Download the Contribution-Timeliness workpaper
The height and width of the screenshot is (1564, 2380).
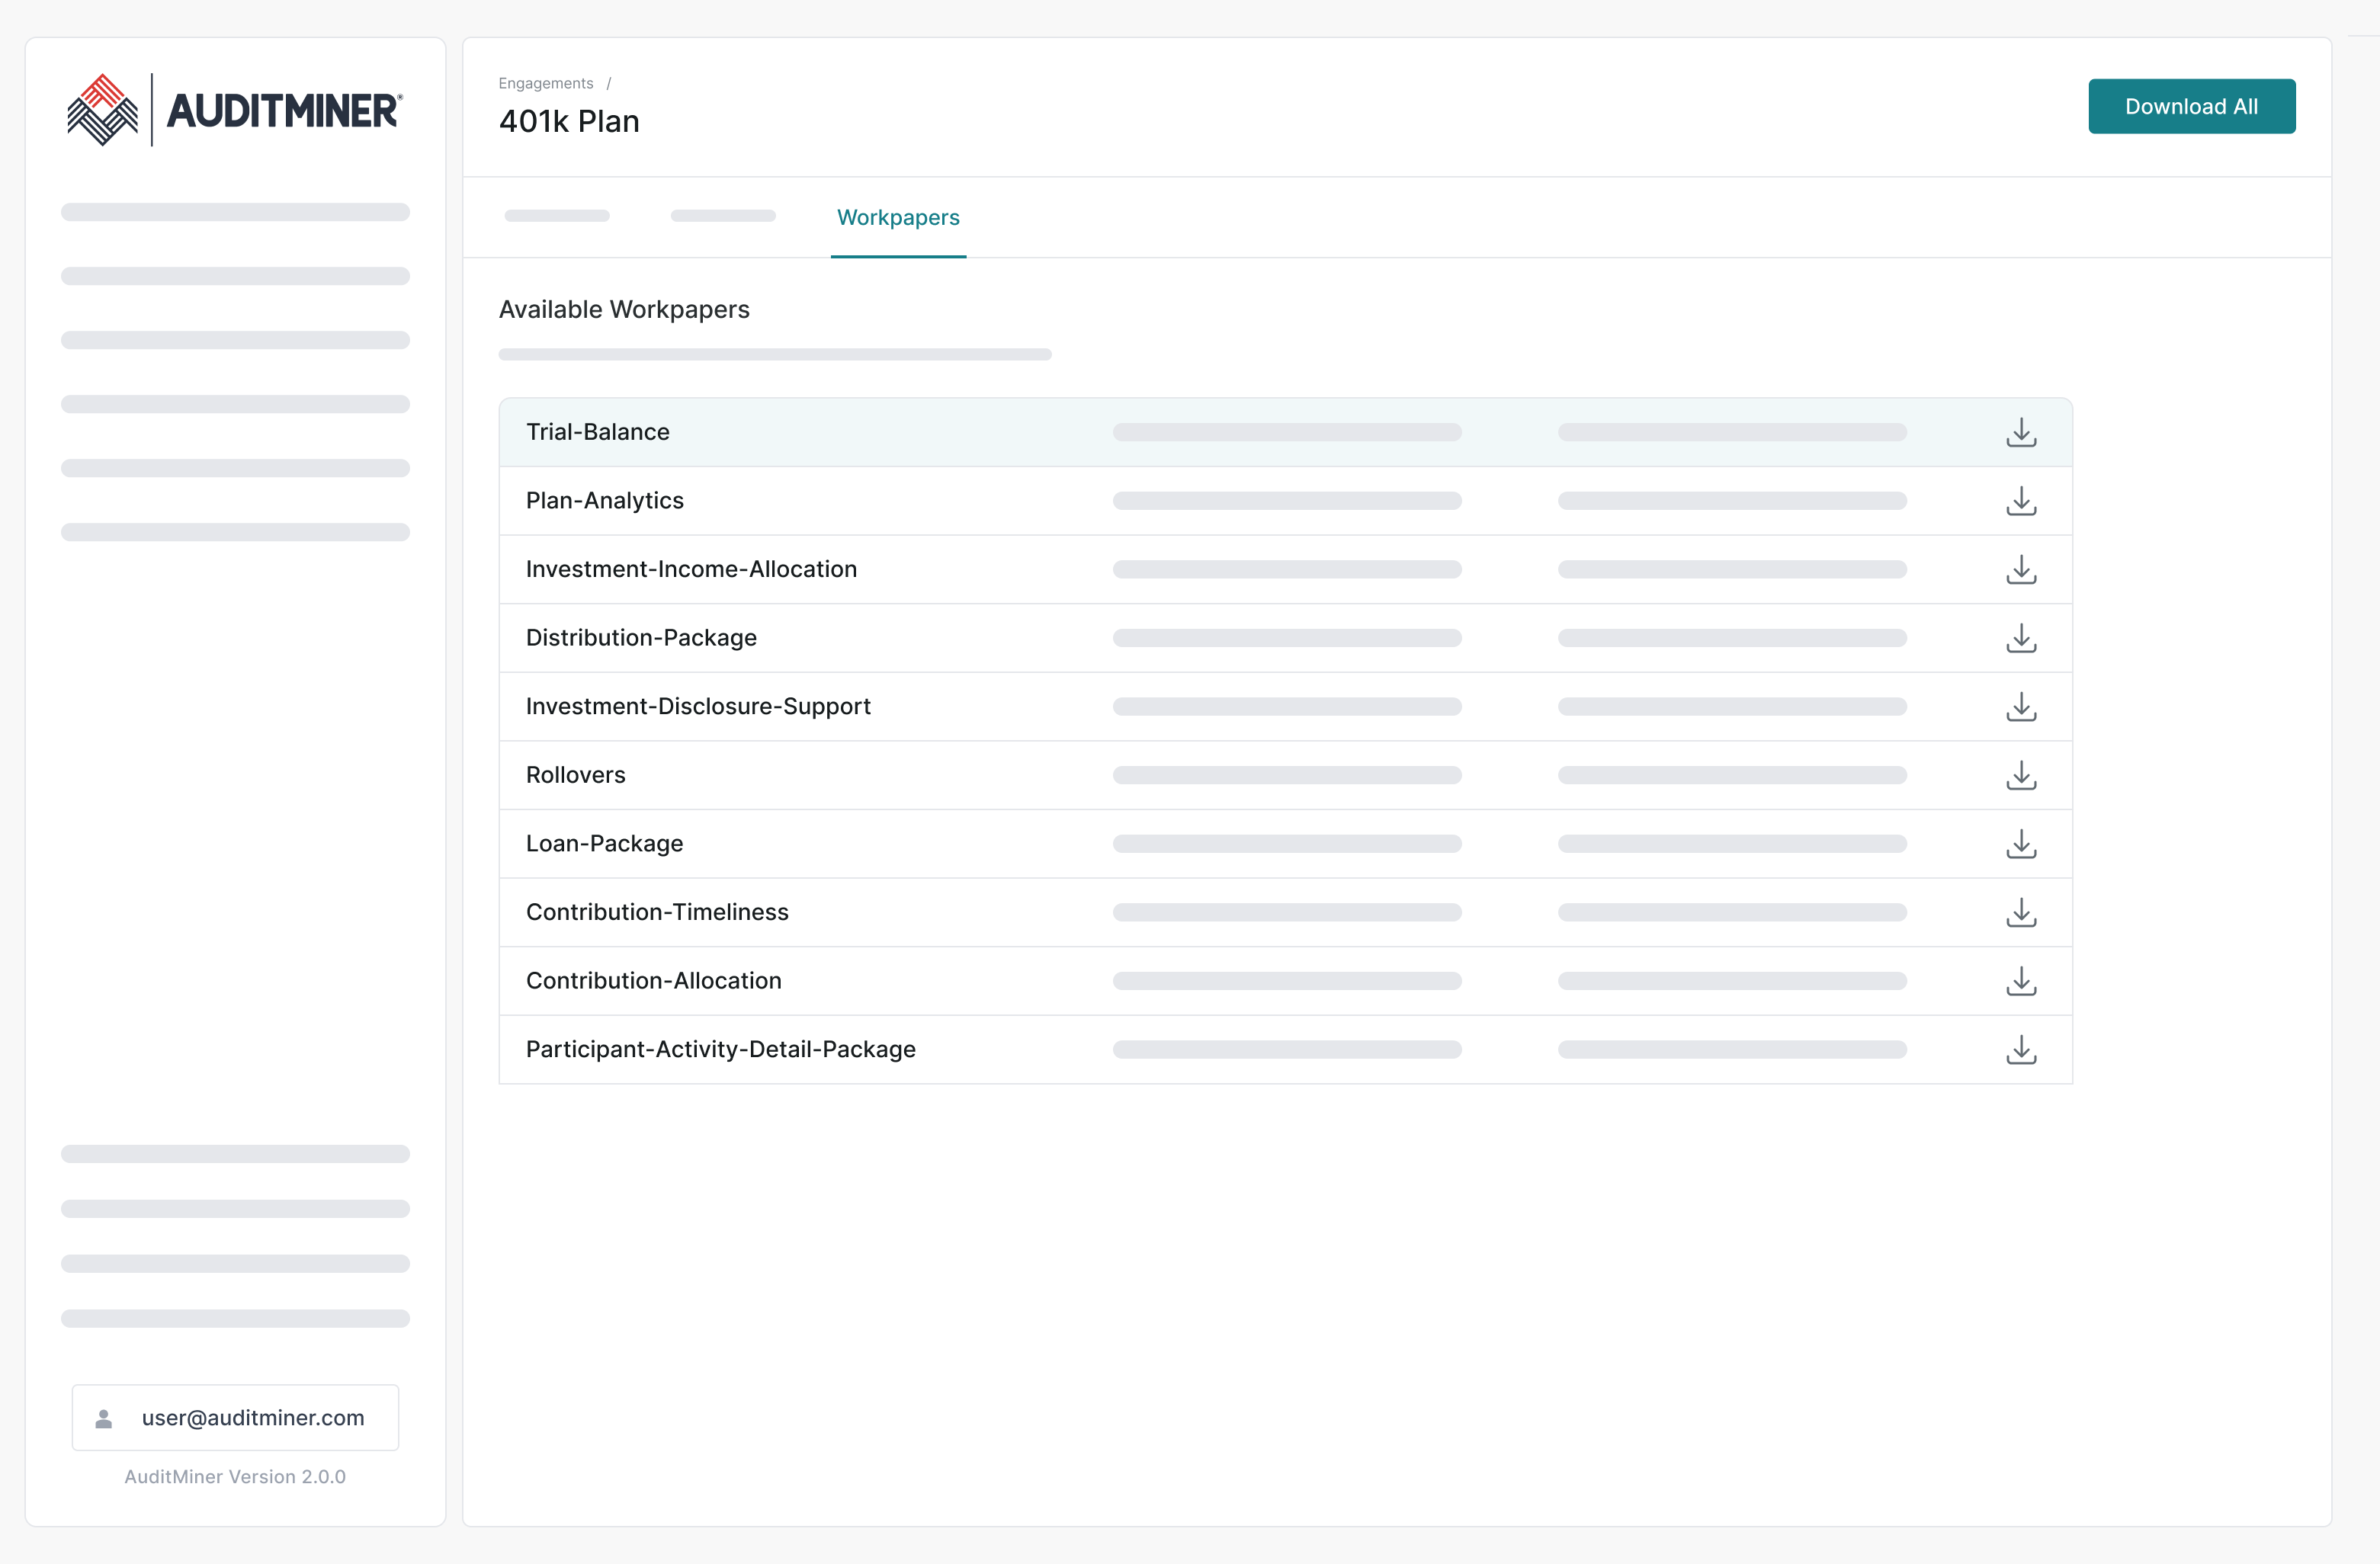coord(2021,912)
